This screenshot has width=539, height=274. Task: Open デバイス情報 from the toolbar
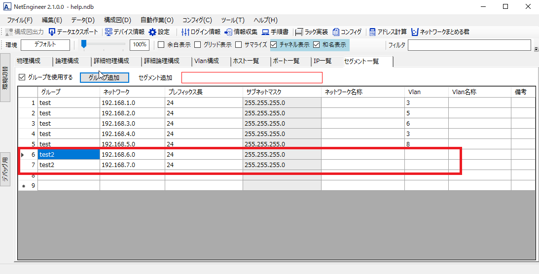109,32
